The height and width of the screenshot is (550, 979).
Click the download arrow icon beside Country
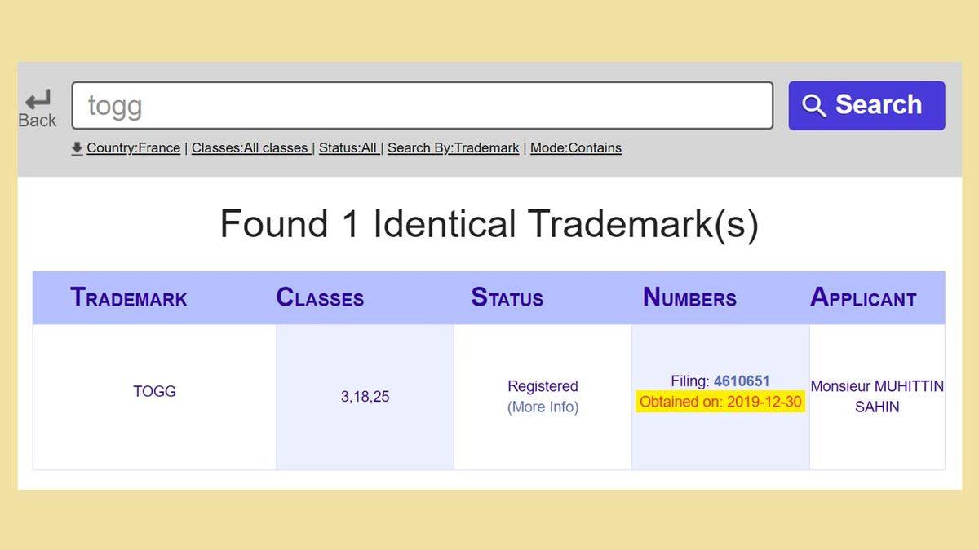(x=77, y=148)
